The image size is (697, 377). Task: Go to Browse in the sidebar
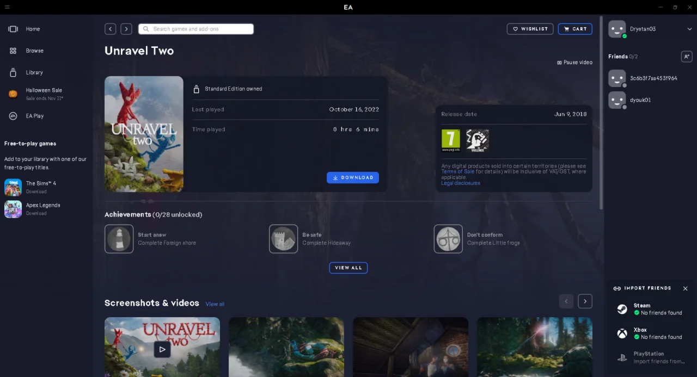(x=34, y=51)
